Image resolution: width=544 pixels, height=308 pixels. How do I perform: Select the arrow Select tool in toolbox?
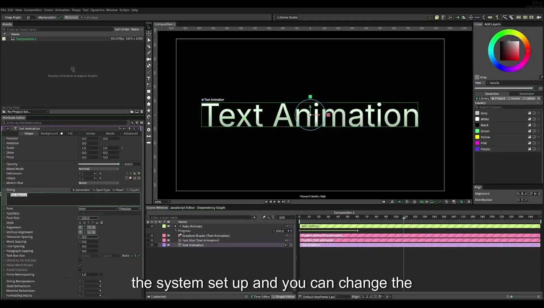149,27
